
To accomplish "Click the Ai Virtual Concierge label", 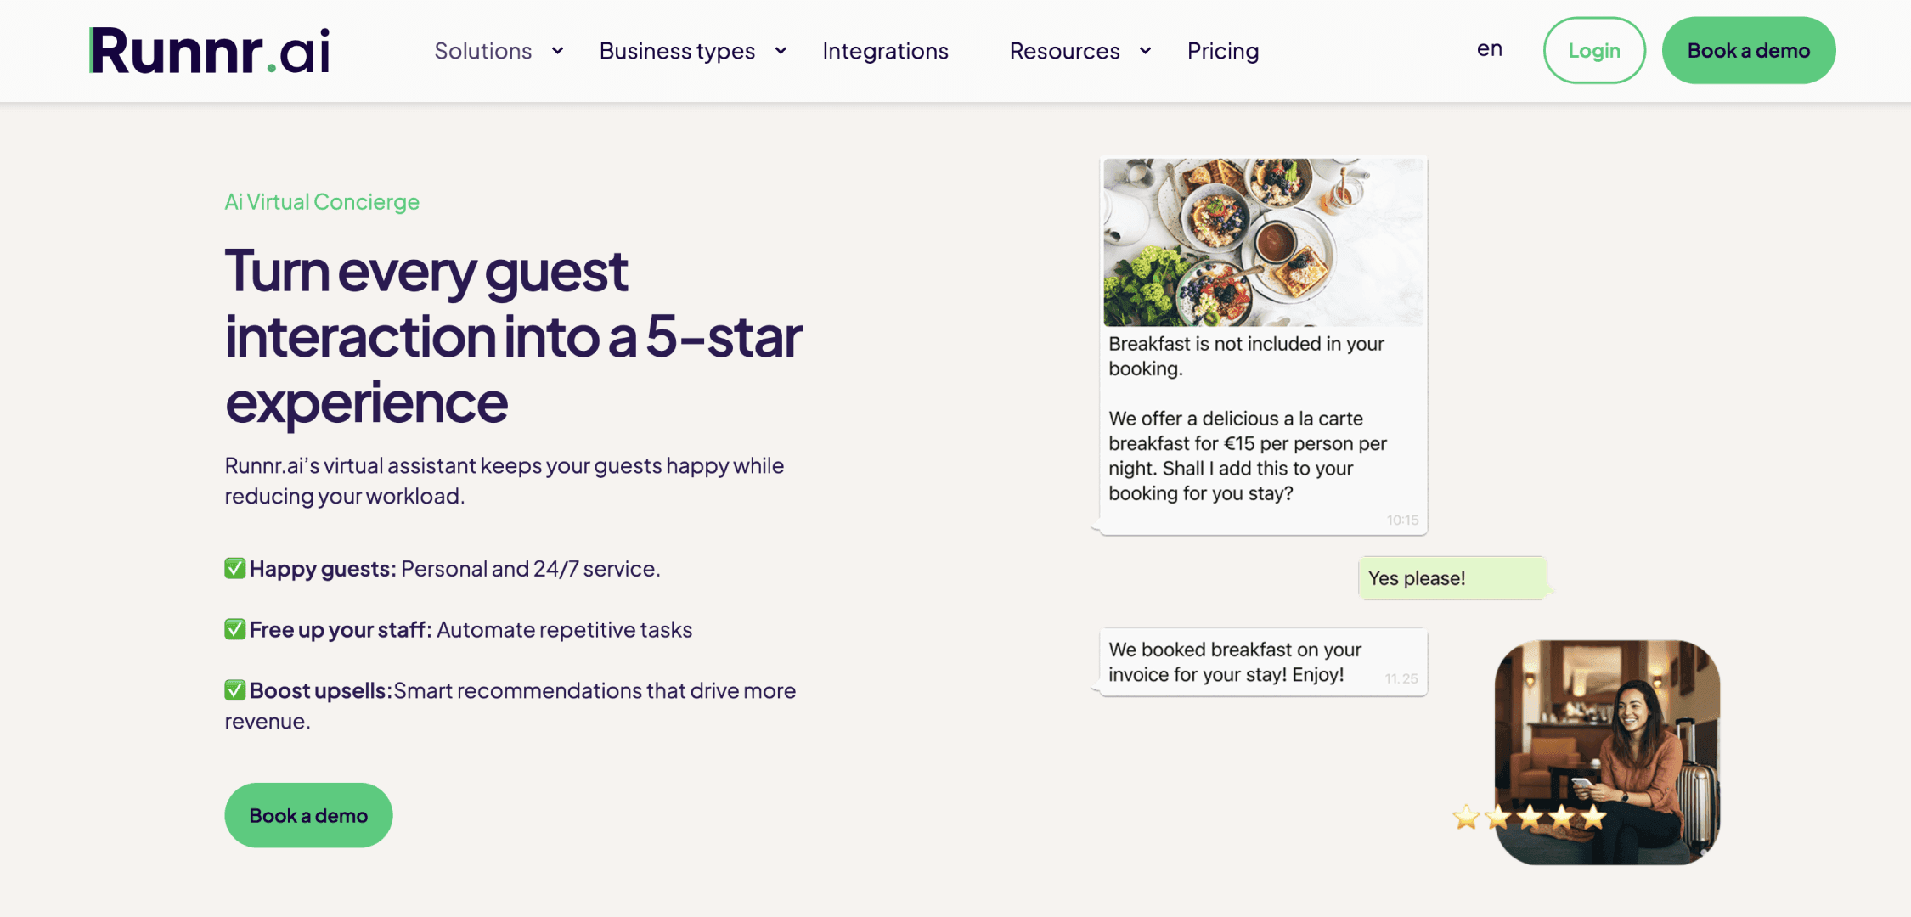I will click(322, 202).
